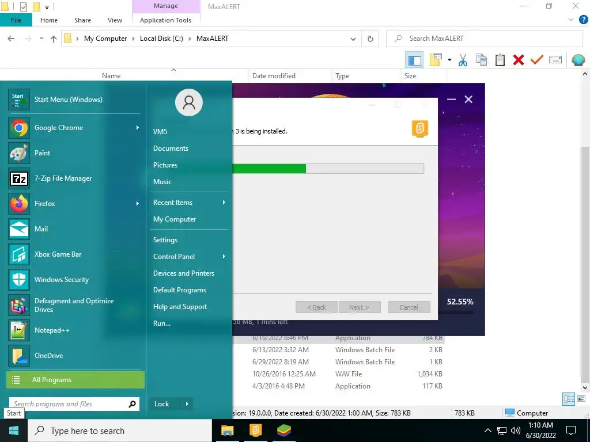
Task: Open Default Programs
Action: coord(189,290)
